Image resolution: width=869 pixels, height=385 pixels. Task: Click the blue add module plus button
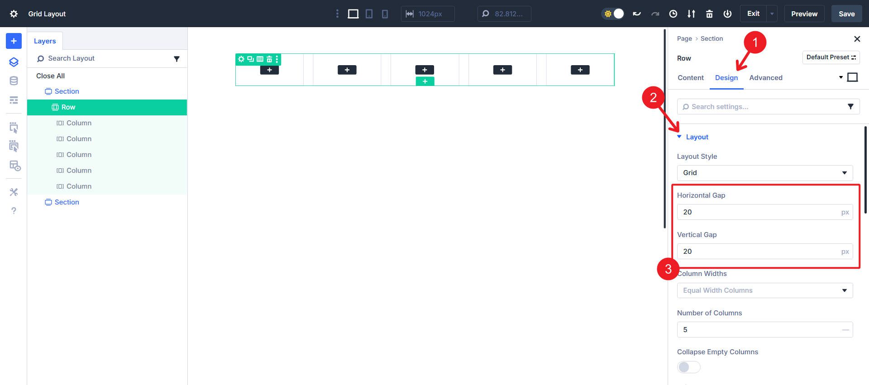pos(14,41)
